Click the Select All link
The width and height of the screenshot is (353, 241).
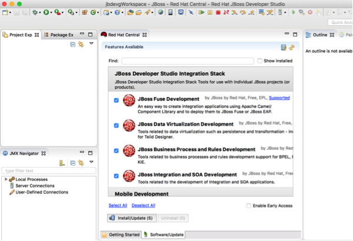click(118, 206)
